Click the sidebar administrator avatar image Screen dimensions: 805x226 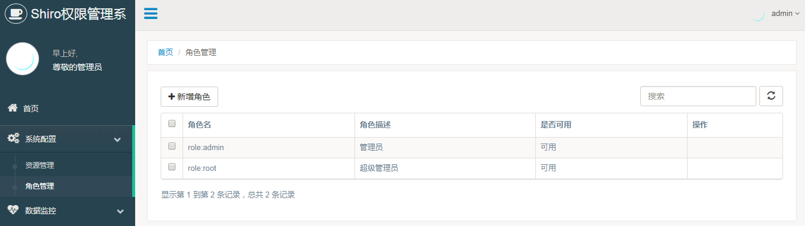23,59
